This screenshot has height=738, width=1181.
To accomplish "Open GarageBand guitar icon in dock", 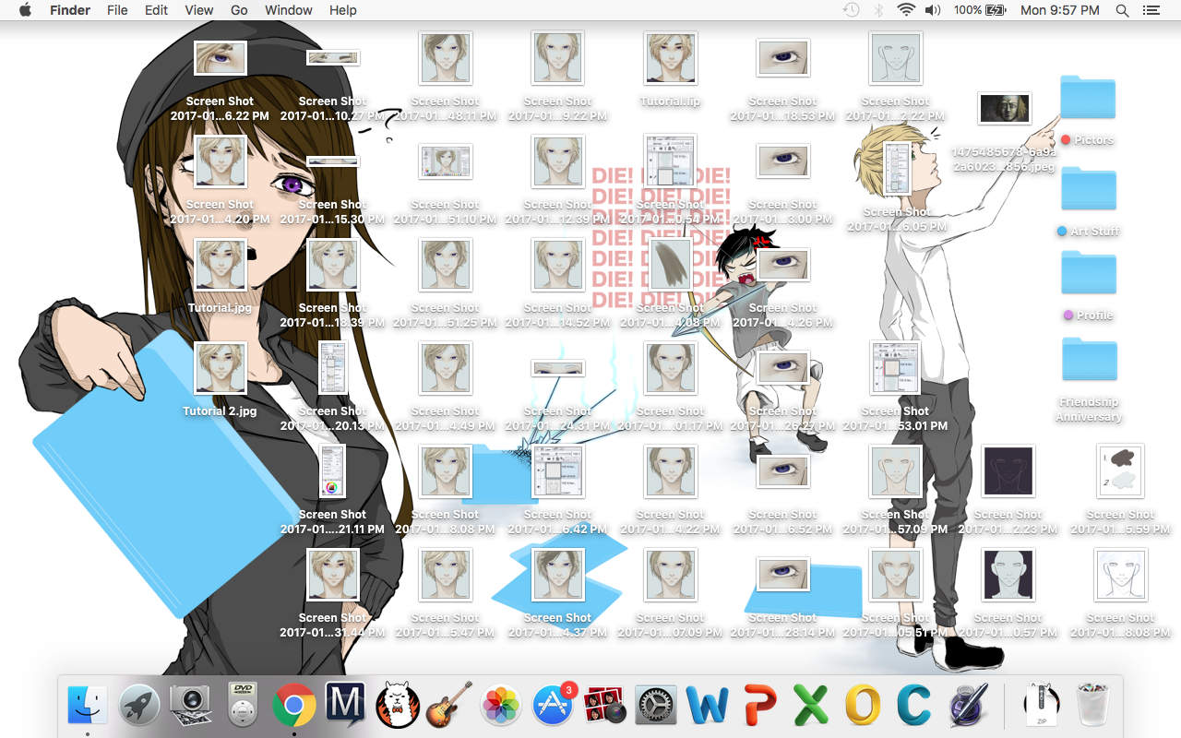I will pos(449,706).
